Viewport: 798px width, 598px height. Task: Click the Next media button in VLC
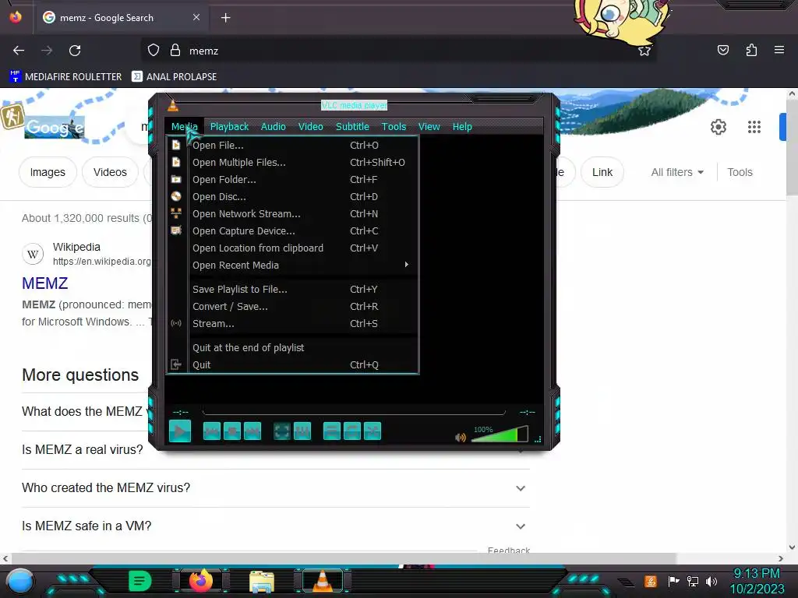point(252,431)
